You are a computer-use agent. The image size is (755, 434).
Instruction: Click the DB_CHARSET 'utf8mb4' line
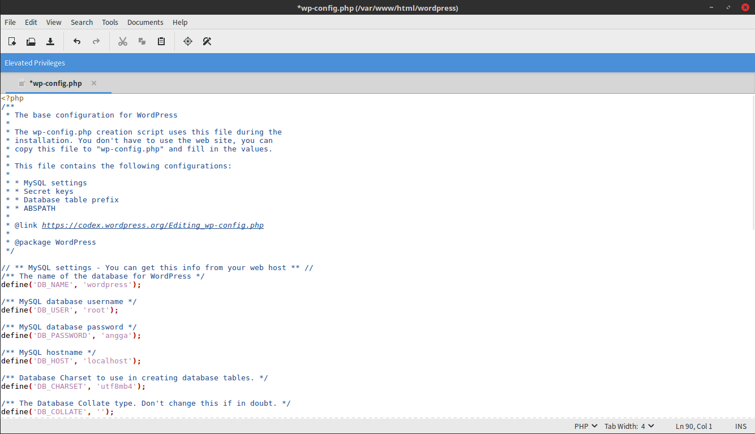[x=73, y=387]
